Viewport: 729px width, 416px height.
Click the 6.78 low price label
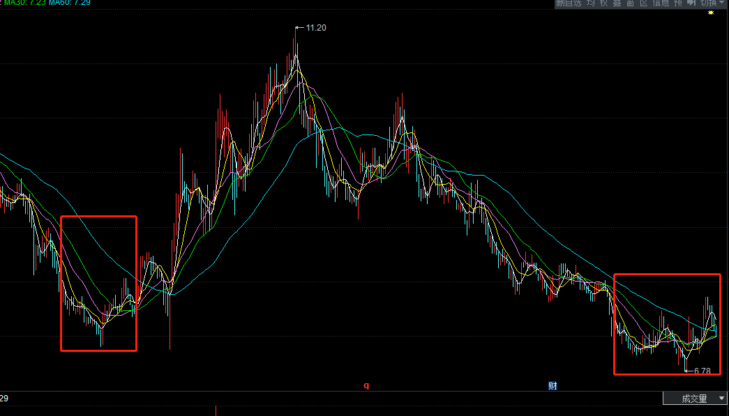(702, 371)
